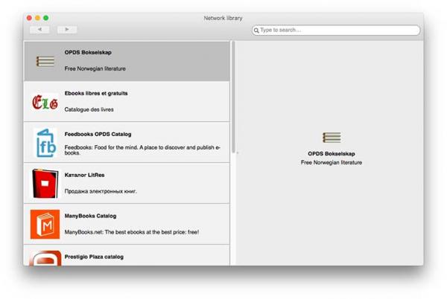
Task: Open the Feedbooks OPDS Catalog title
Action: click(98, 134)
